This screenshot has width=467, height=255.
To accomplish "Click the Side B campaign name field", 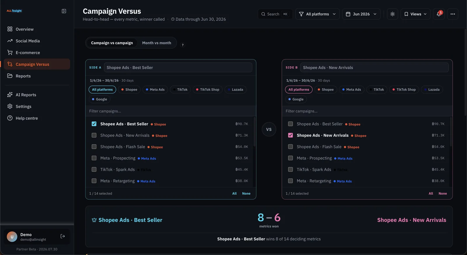I will (x=374, y=67).
